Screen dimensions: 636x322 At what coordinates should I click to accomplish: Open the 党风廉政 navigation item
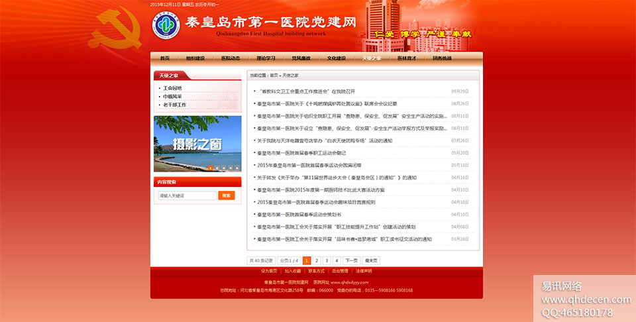click(301, 58)
